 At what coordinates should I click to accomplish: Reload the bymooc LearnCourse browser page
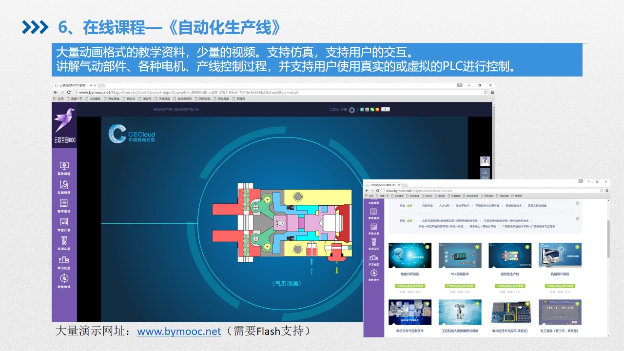tap(69, 92)
